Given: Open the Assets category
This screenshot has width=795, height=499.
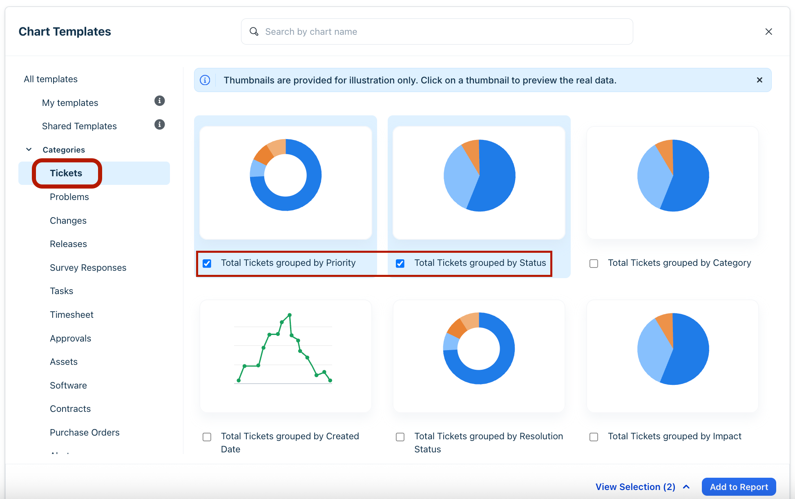Looking at the screenshot, I should [63, 362].
